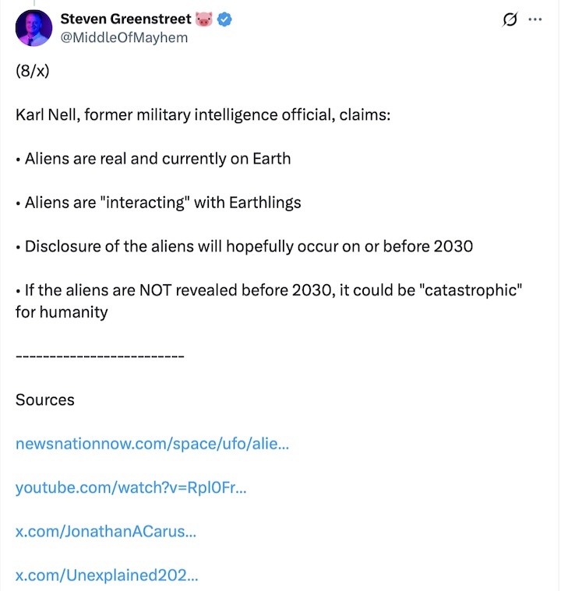Viewport: 561px width, 591px height.
Task: Click the 'Aliens are real' bullet line
Action: coord(153,159)
